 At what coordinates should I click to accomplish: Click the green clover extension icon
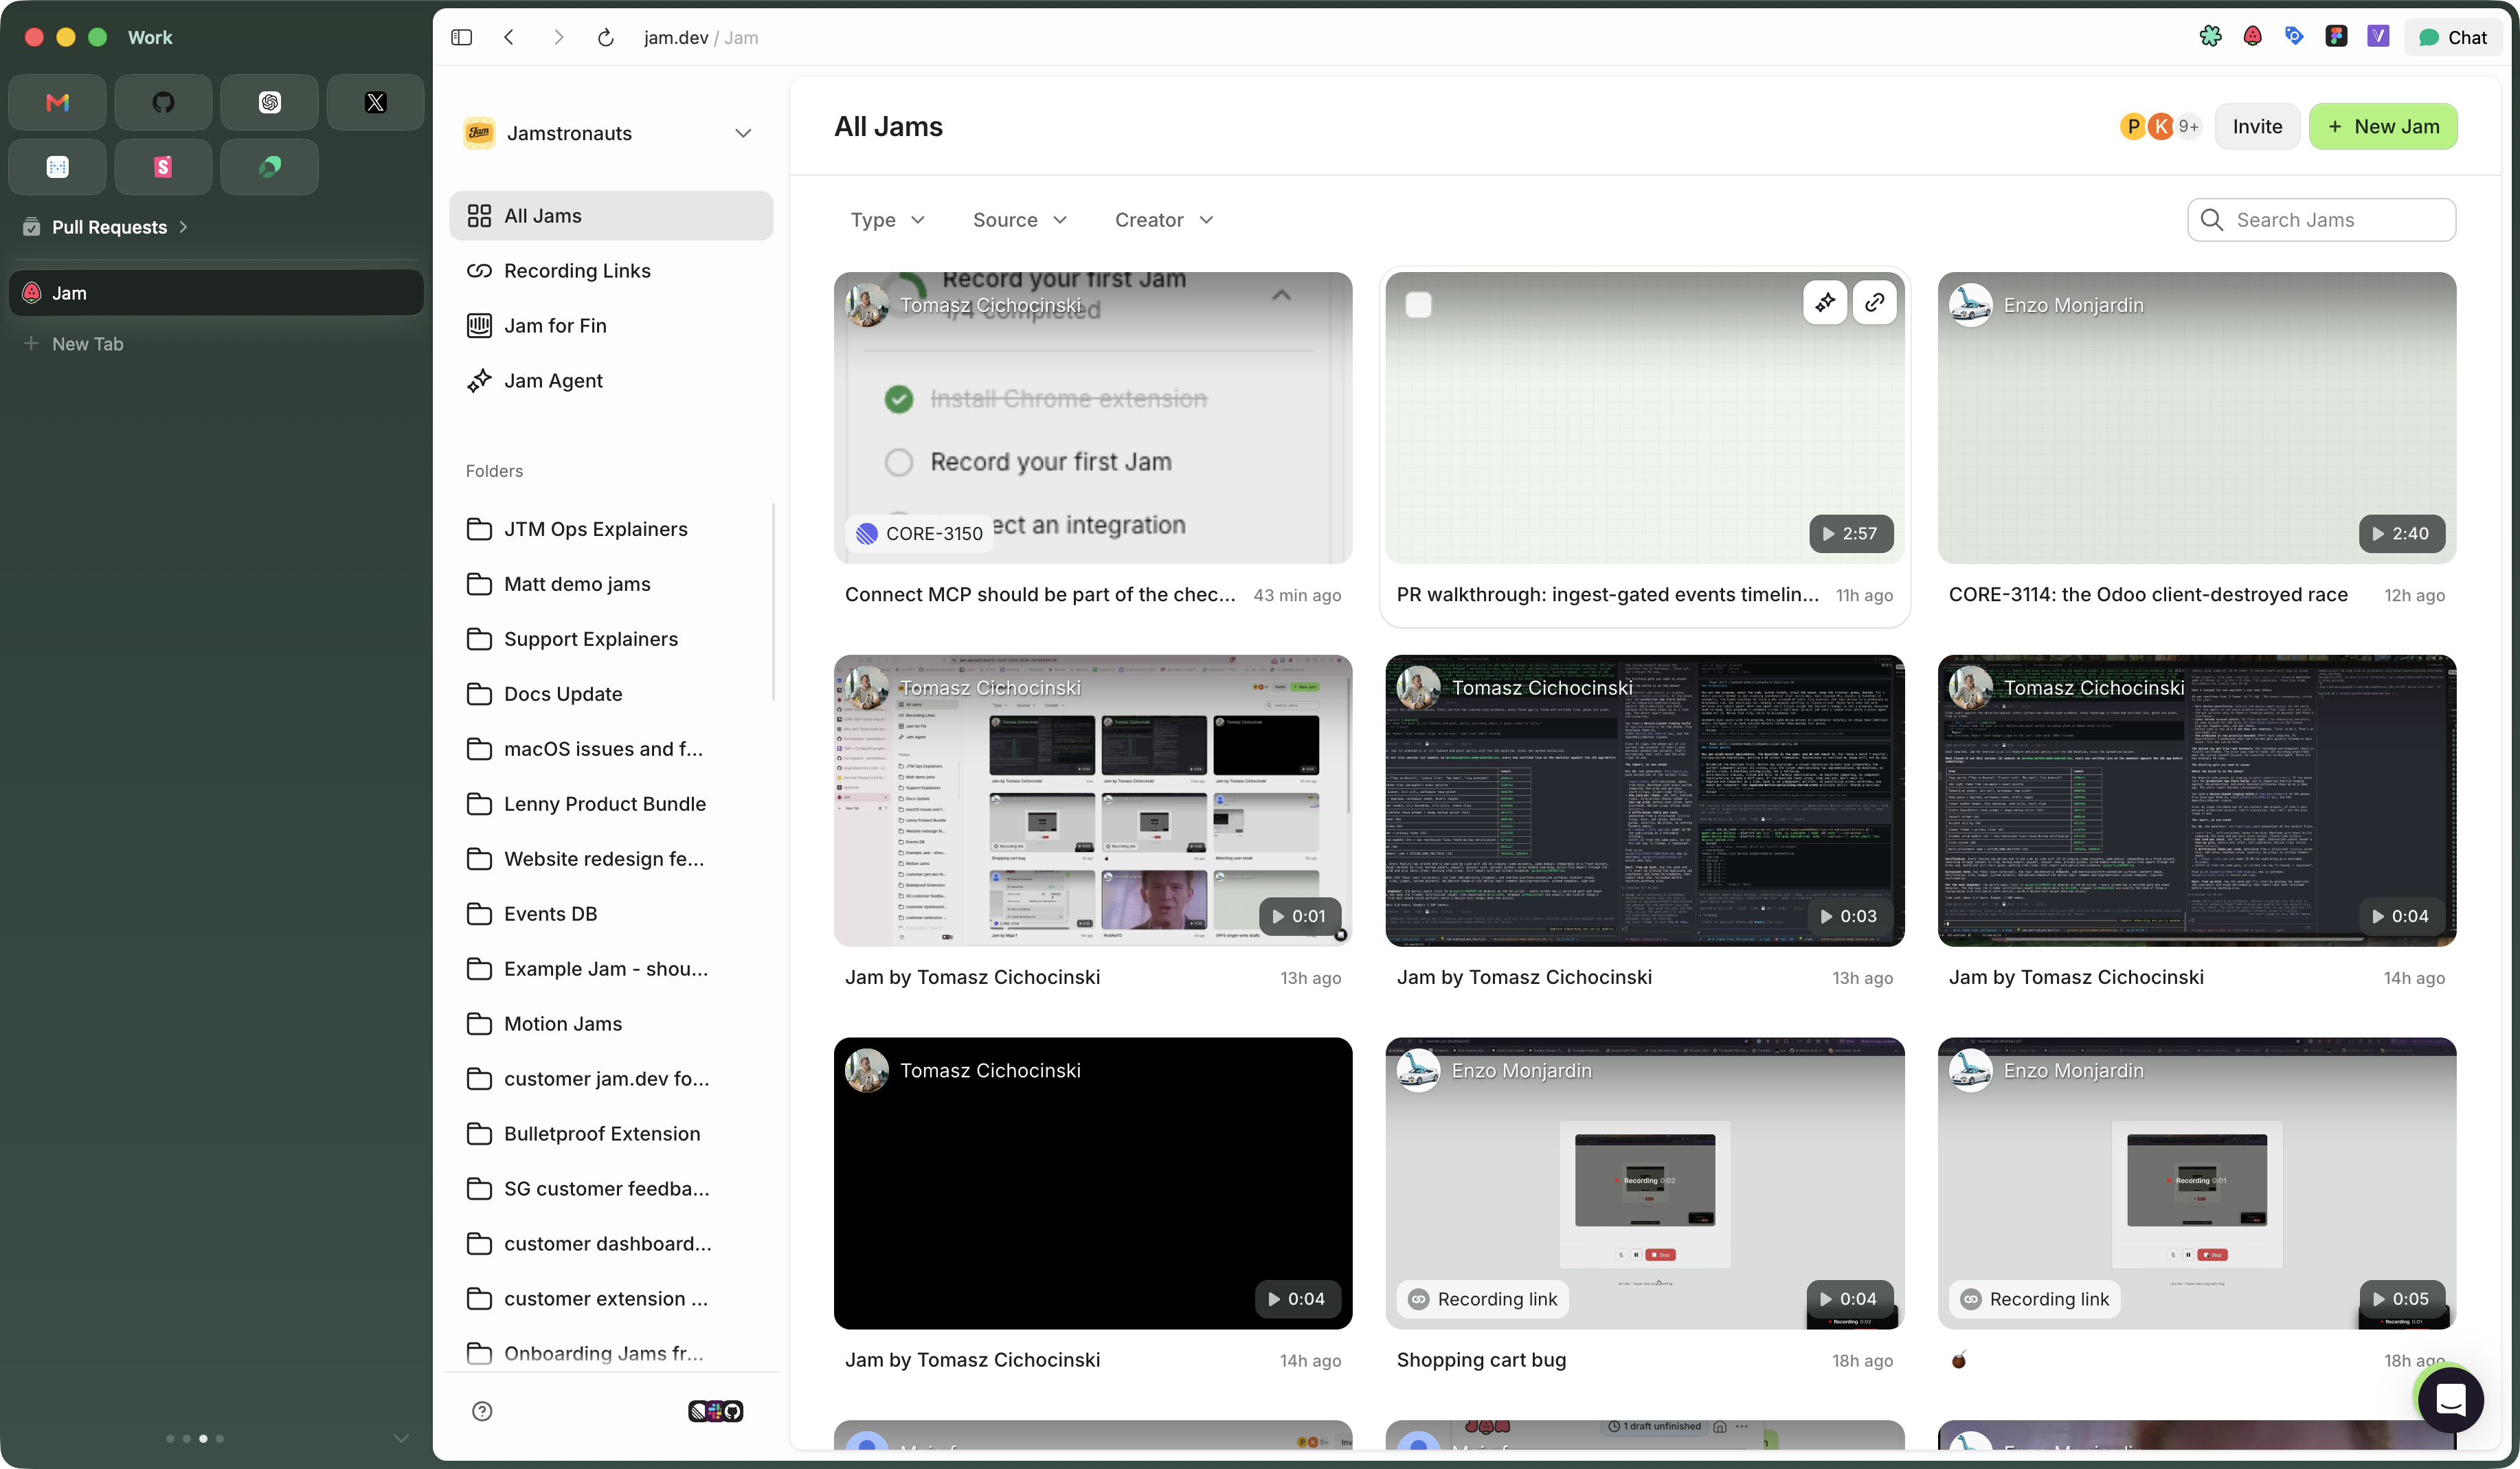(2210, 37)
